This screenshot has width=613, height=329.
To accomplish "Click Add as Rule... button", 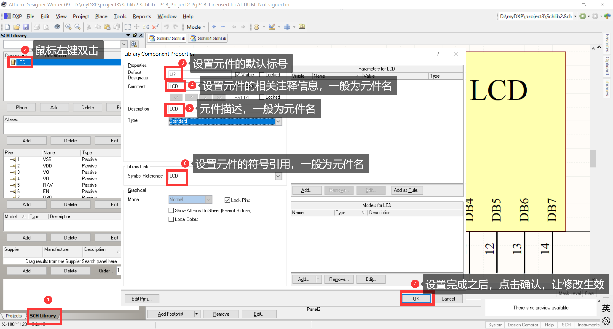I will (x=407, y=190).
